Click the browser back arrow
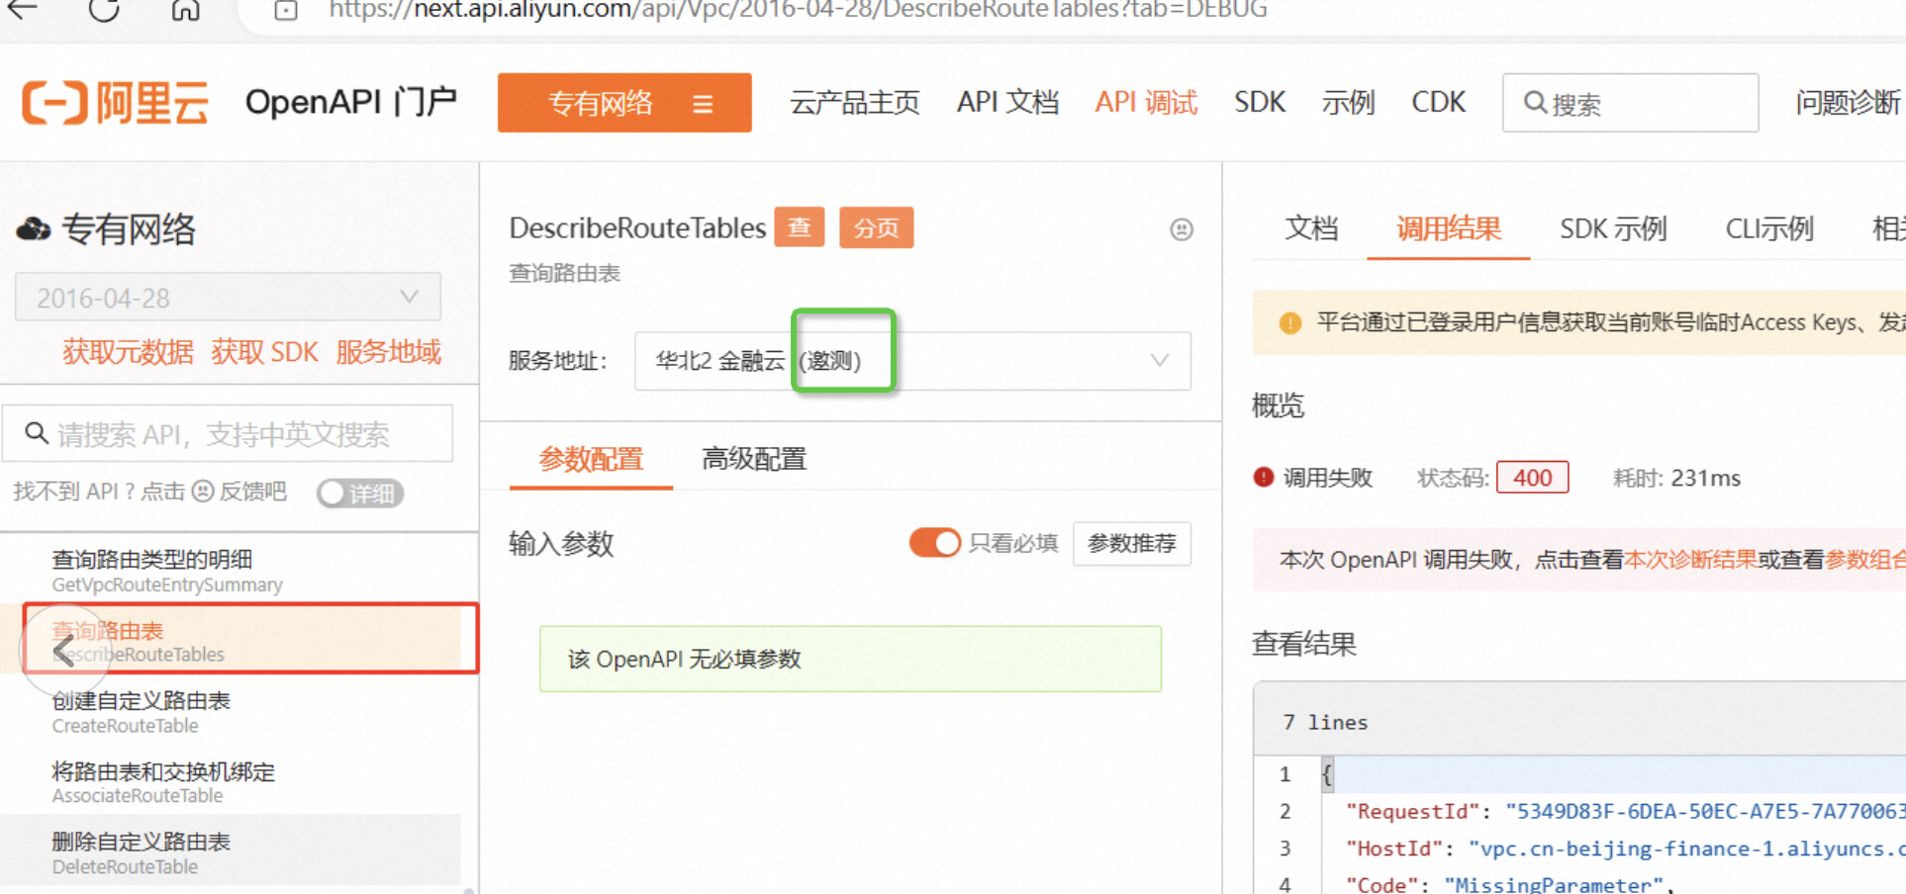The image size is (1906, 894). [22, 9]
